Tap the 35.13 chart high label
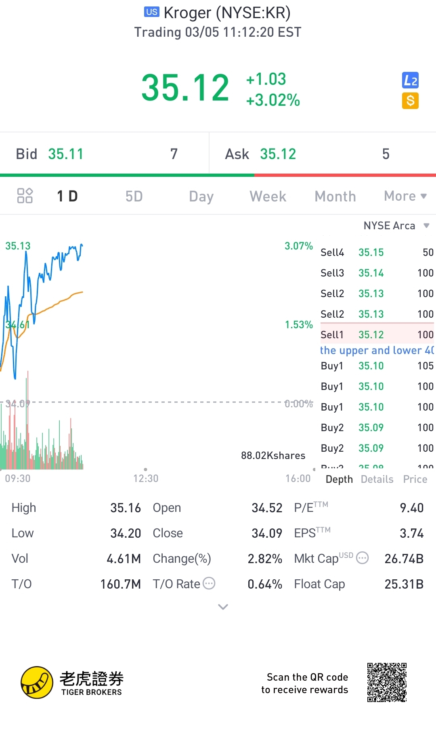 pos(18,246)
